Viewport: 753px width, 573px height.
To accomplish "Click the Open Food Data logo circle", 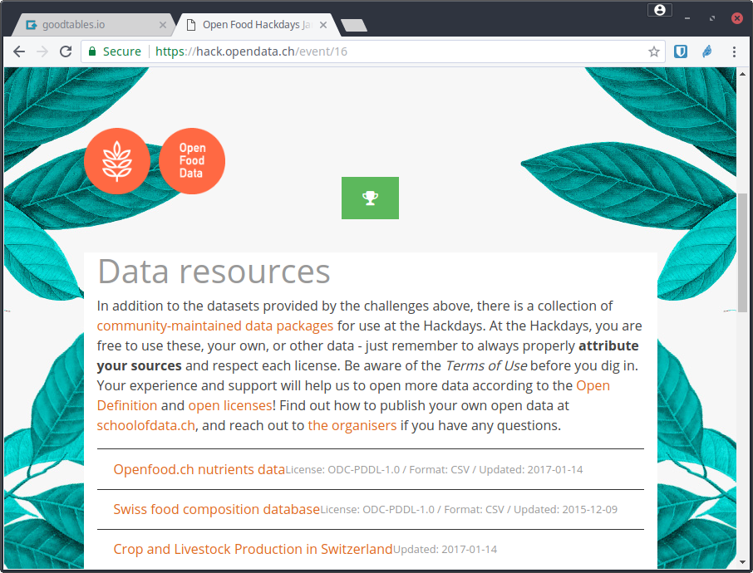I will tap(192, 161).
